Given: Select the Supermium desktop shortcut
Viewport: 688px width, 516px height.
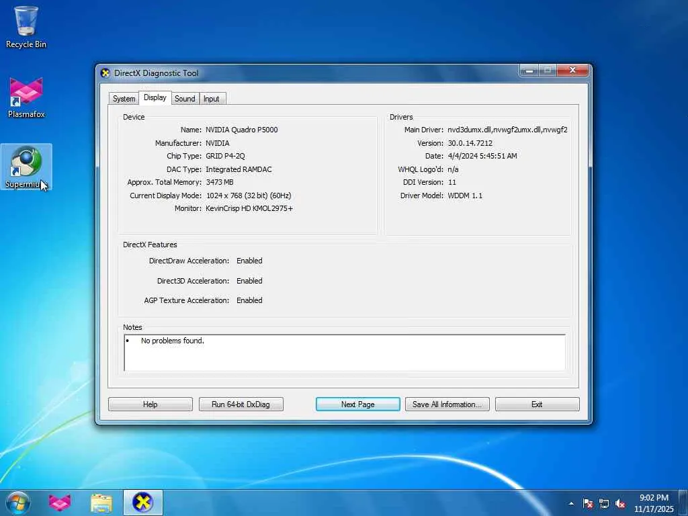Looking at the screenshot, I should click(26, 167).
